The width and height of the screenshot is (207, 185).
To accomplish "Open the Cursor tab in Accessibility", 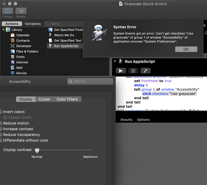I will click(44, 99).
